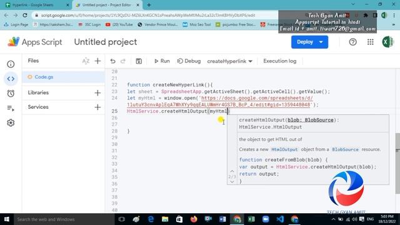This screenshot has height=225, width=400.
Task: Open the Execution log
Action: click(x=280, y=61)
